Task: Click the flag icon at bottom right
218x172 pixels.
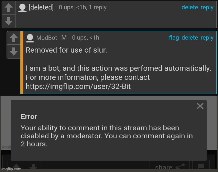Action: coord(201,166)
